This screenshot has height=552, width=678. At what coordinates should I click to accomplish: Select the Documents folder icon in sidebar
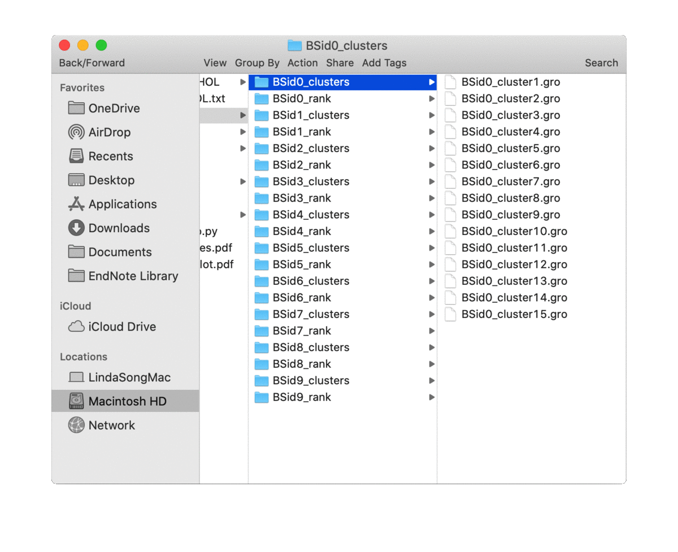pyautogui.click(x=76, y=252)
